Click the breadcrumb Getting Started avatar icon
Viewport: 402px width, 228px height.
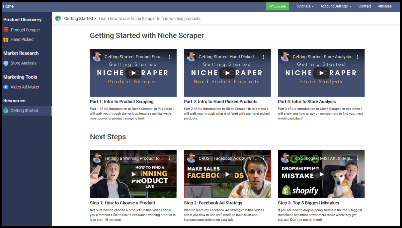(58, 18)
